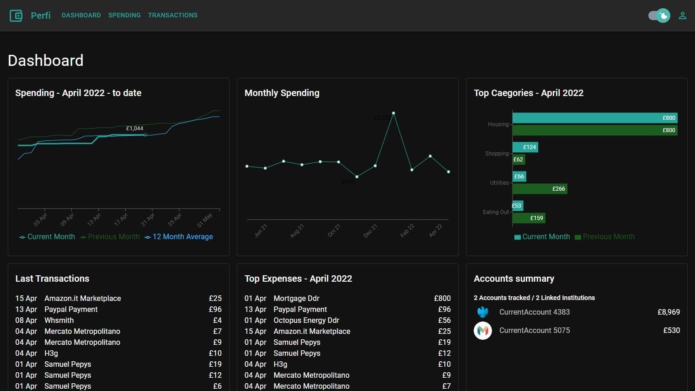Open the user profile icon
Viewport: 695px width, 391px height.
[682, 16]
